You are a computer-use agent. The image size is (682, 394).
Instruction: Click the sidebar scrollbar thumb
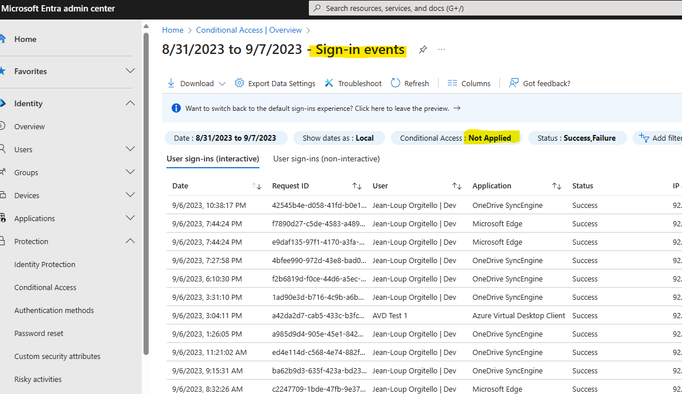pyautogui.click(x=146, y=194)
